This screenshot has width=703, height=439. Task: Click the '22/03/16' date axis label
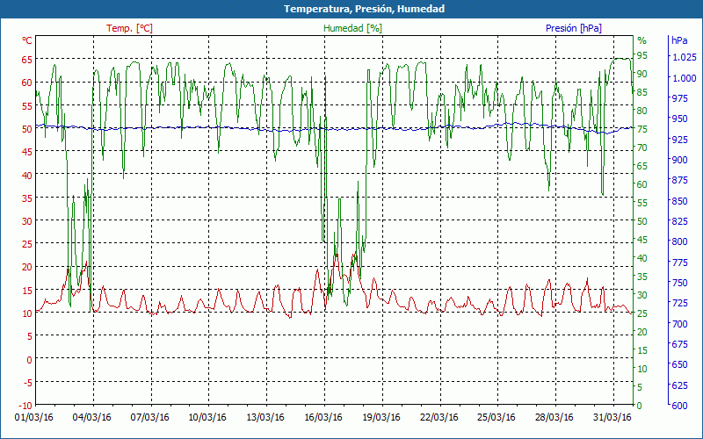pos(438,418)
